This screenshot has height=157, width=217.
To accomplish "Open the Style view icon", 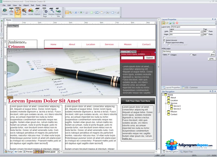I will [x=24, y=12].
